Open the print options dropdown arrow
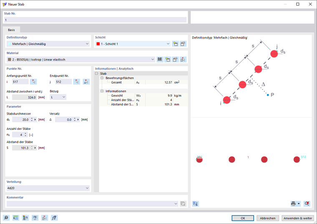The width and height of the screenshot is (317, 224). pos(299,204)
